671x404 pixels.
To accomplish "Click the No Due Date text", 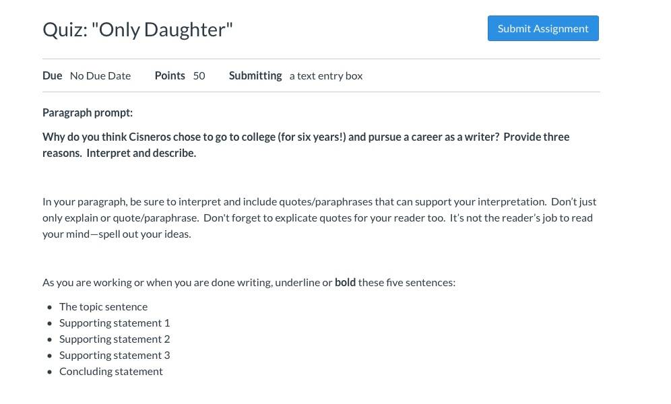I will pos(100,75).
